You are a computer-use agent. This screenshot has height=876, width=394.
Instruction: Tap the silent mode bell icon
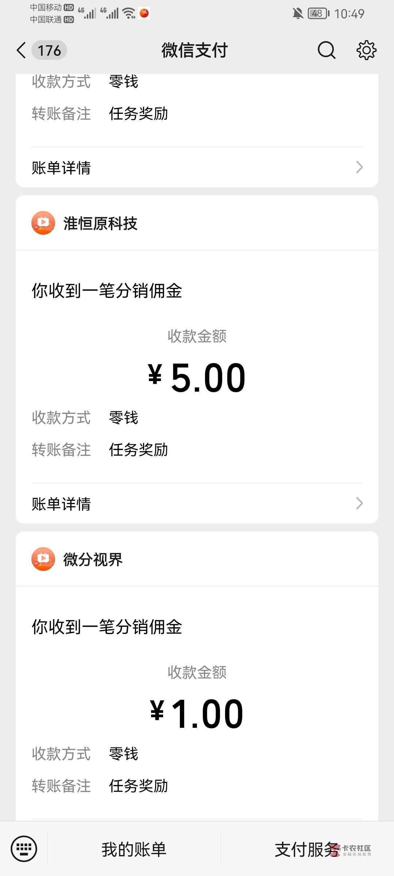coord(298,14)
